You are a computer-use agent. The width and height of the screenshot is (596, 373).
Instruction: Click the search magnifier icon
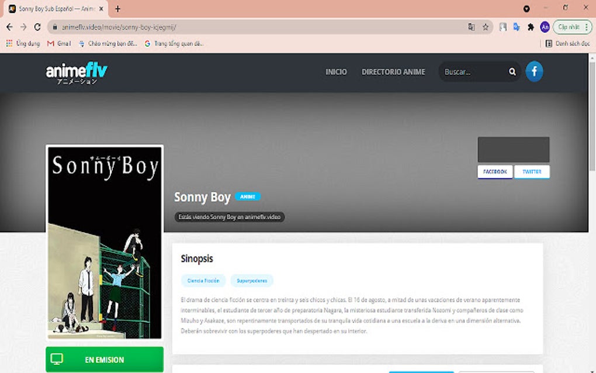[x=512, y=72]
